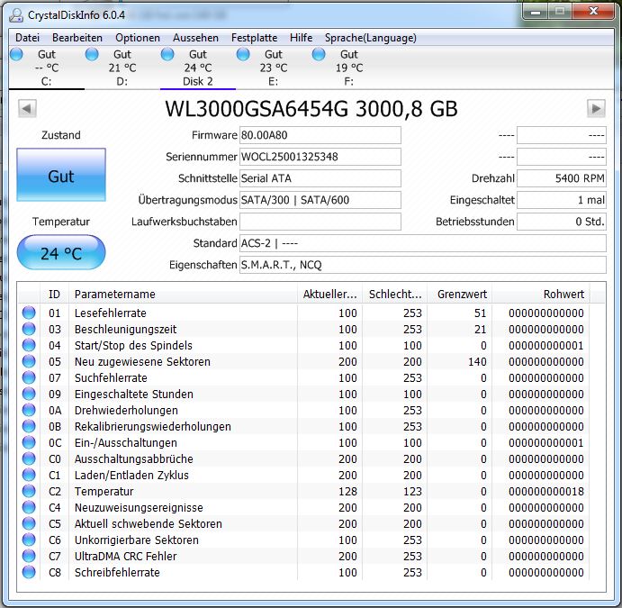This screenshot has height=608, width=622.
Task: Click the empty Laufwerksbuchstaben field
Action: point(320,222)
